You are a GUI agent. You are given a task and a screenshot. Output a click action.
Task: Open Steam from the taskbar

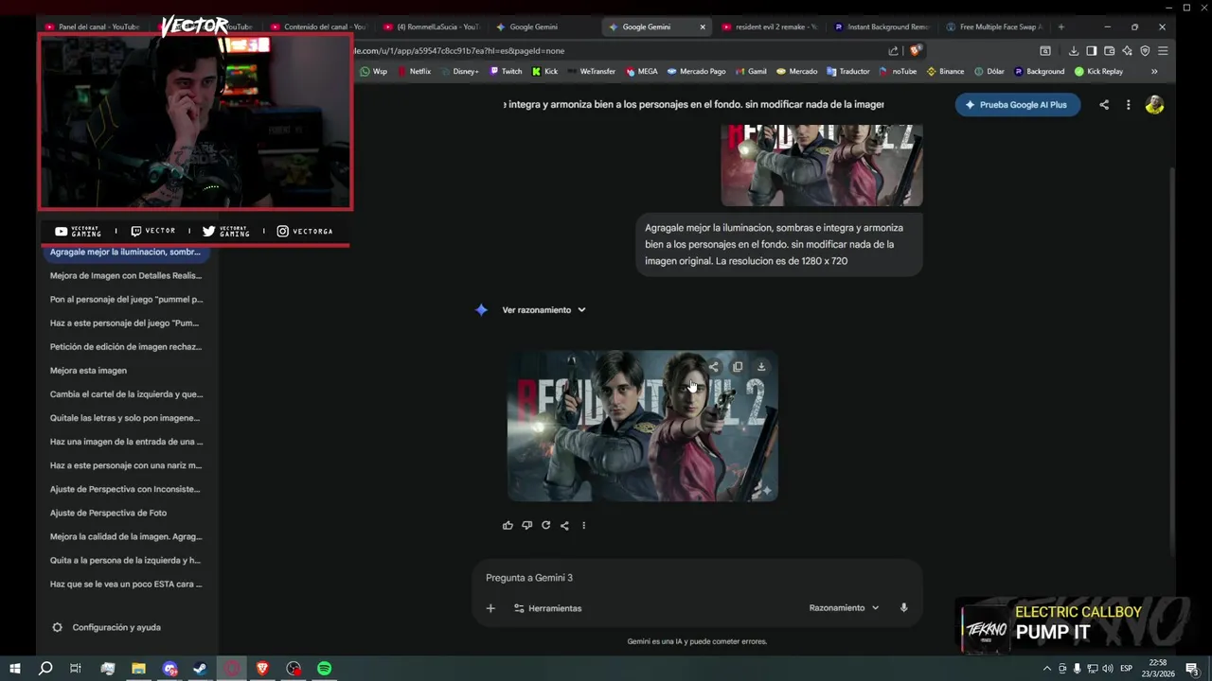[x=201, y=669]
